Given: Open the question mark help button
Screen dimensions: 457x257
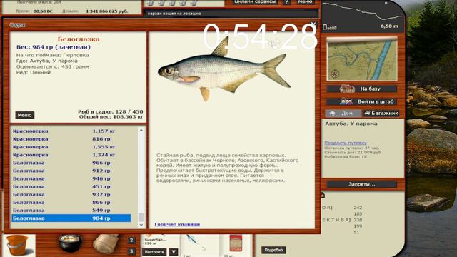Looking at the screenshot, I should click(x=287, y=1).
